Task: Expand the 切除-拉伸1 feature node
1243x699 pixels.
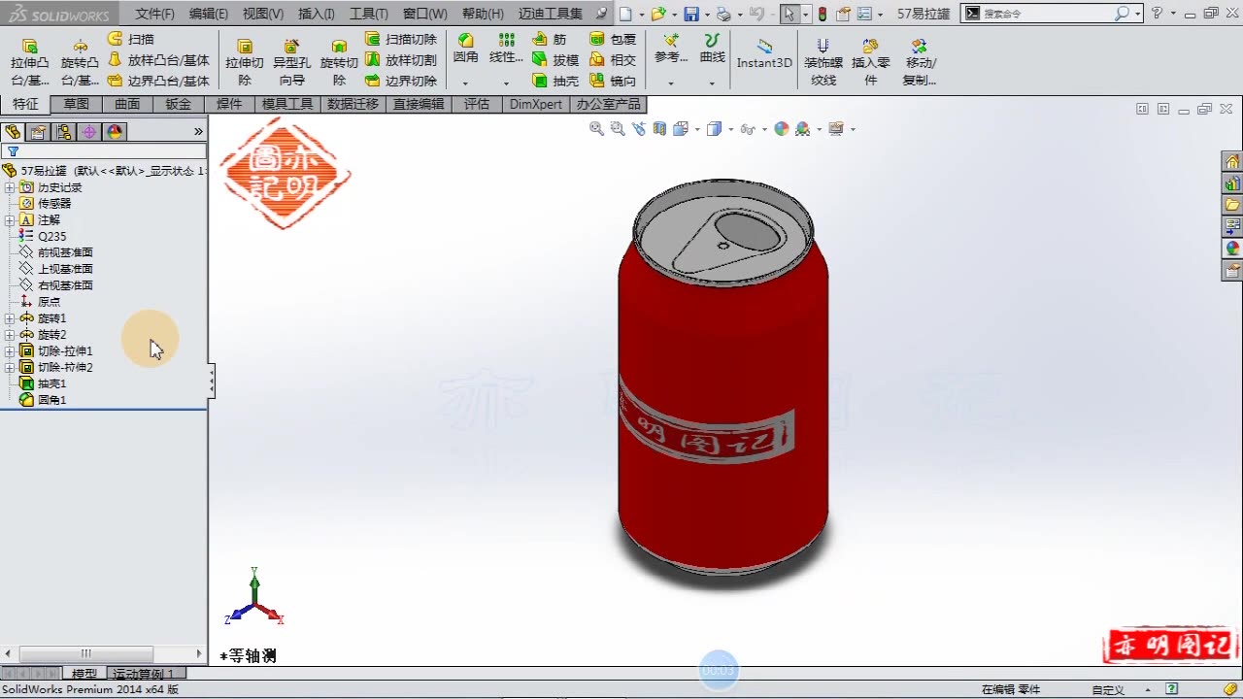Action: tap(10, 350)
